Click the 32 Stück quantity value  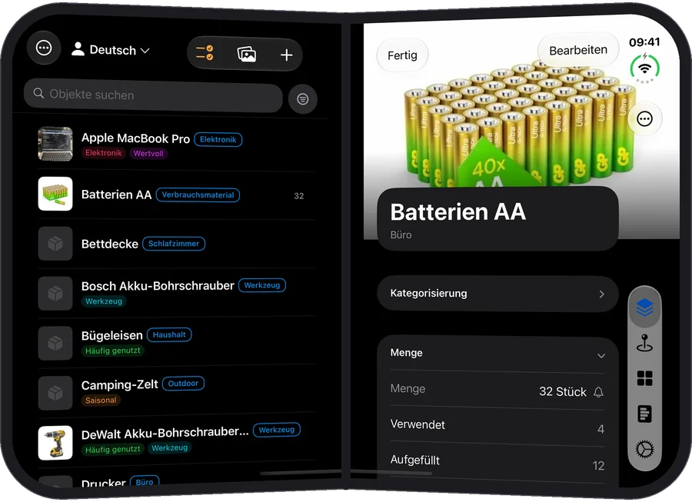point(563,392)
